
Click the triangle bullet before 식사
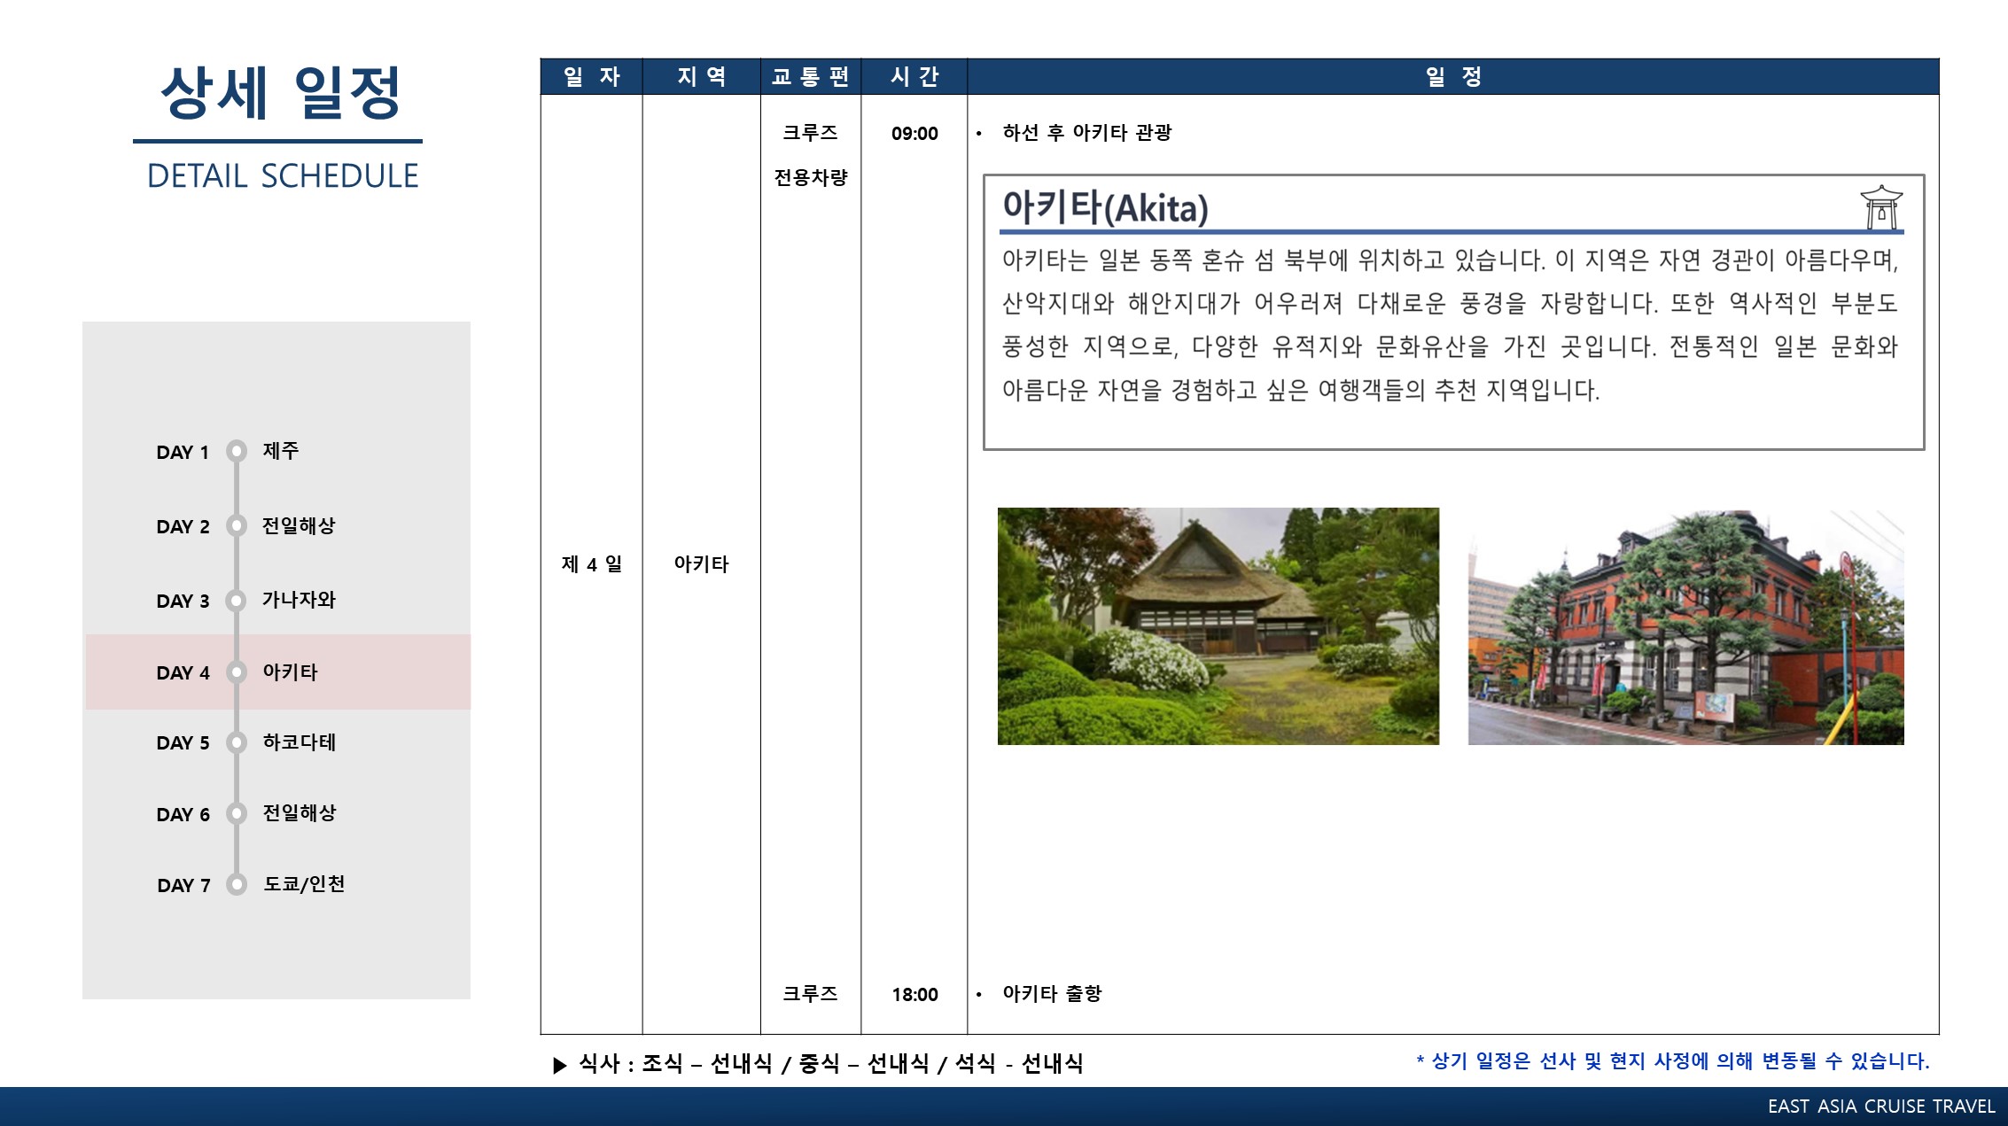point(559,1065)
